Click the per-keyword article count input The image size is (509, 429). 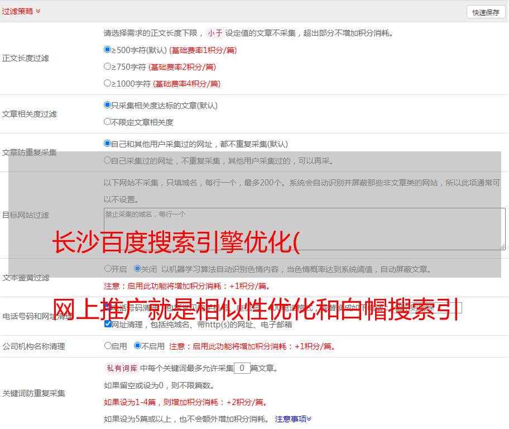[x=242, y=368]
